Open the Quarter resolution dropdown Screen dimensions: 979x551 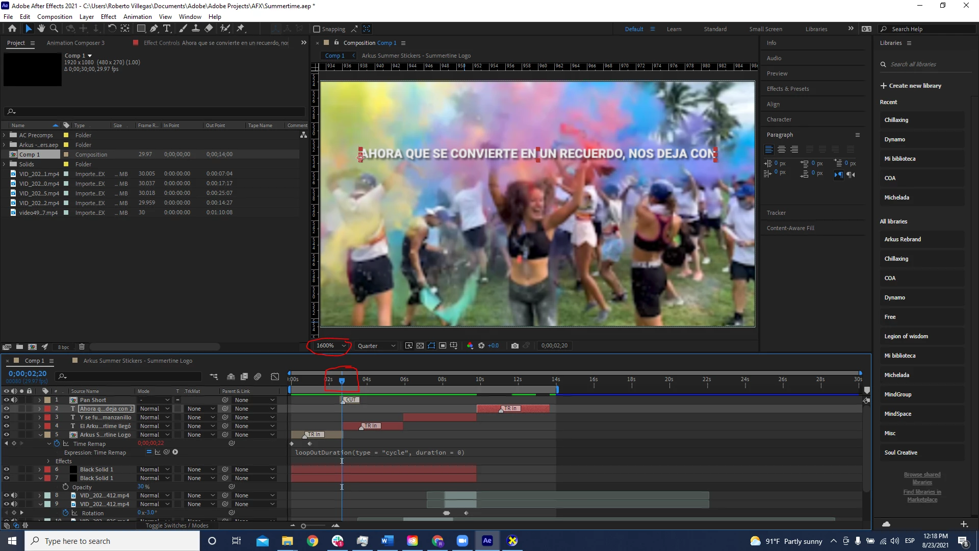coord(376,346)
